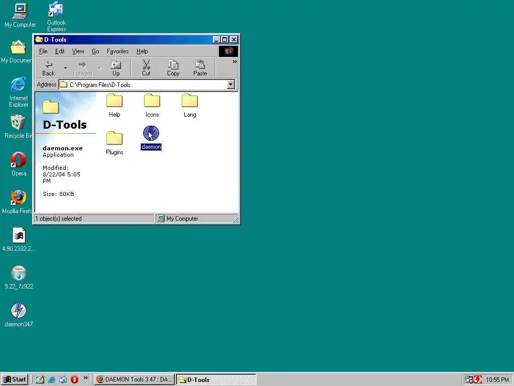Switch to DAEMON Tools 3.47 taskbar button
The width and height of the screenshot is (514, 386).
(x=135, y=379)
